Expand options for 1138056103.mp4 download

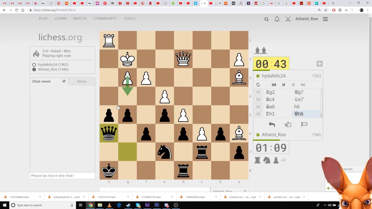pos(172,197)
